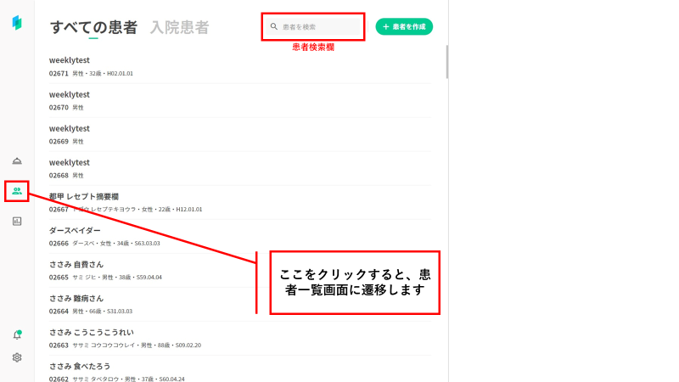Open the notifications bell icon
Viewport: 679px width, 382px height.
(17, 334)
